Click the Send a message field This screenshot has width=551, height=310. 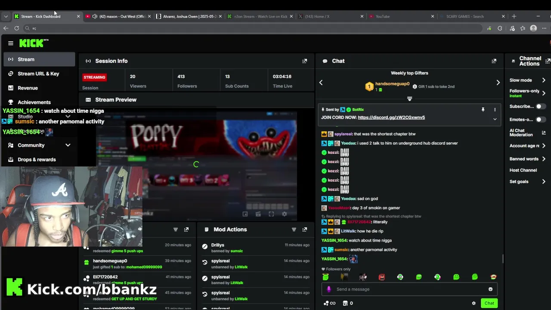point(409,289)
